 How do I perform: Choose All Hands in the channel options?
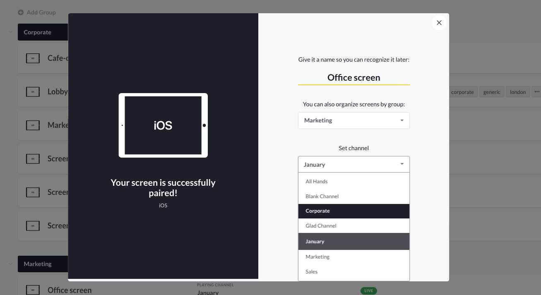316,181
